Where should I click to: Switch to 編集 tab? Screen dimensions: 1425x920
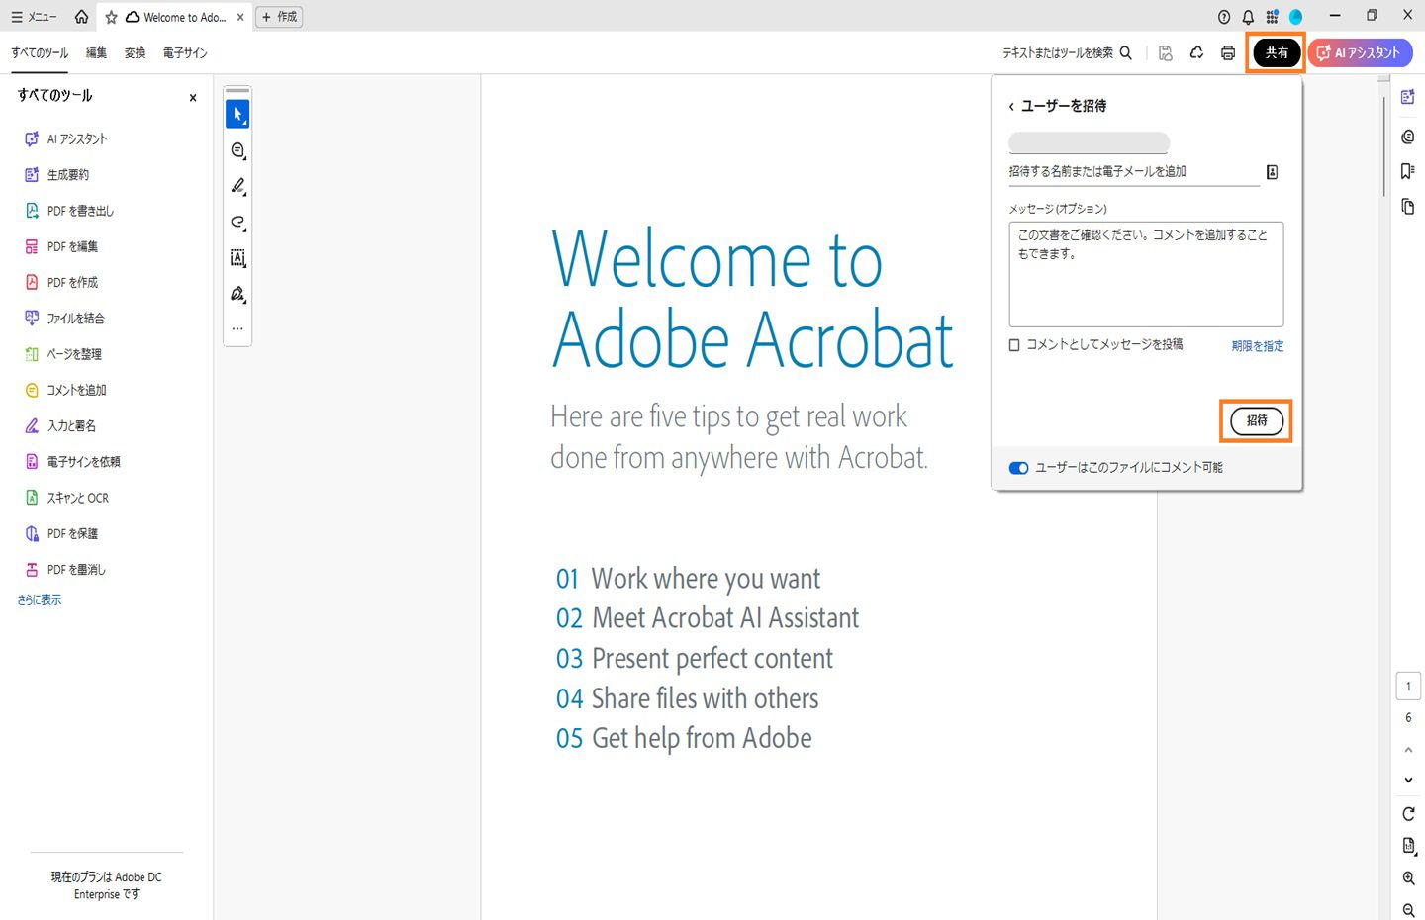pos(96,53)
